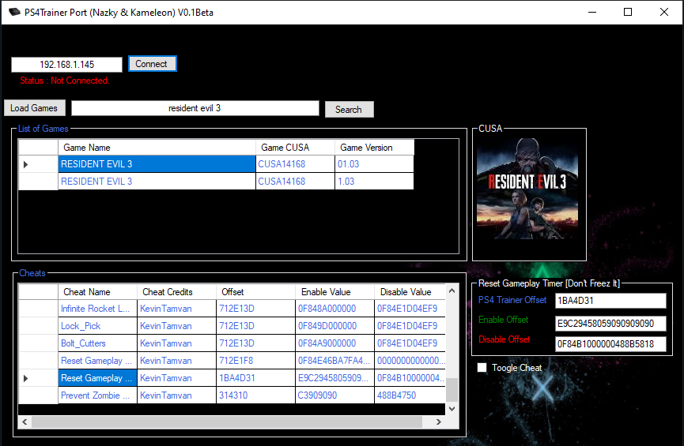Click the Enable Offset value field

[610, 324]
